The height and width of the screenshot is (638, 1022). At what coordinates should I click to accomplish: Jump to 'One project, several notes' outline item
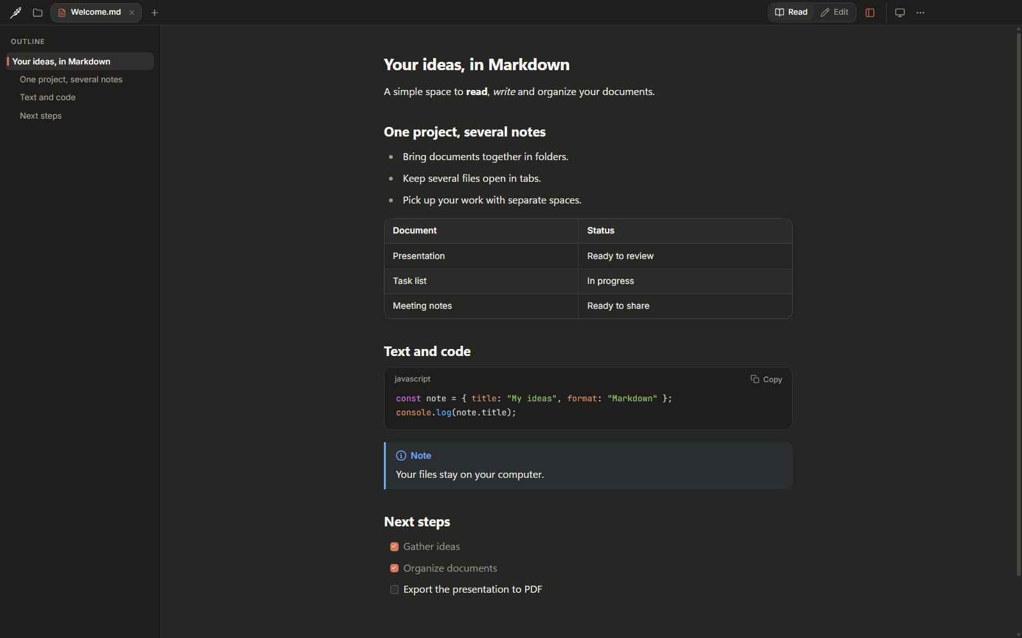(x=71, y=79)
